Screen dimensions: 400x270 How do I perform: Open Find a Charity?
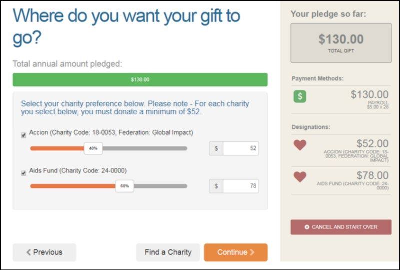point(168,252)
